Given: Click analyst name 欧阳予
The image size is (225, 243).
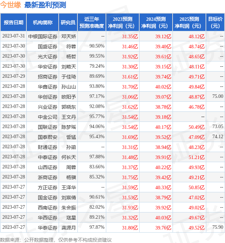Looking at the screenshot, I should (69, 97).
